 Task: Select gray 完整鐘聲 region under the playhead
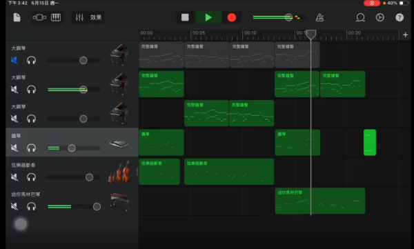[297, 55]
